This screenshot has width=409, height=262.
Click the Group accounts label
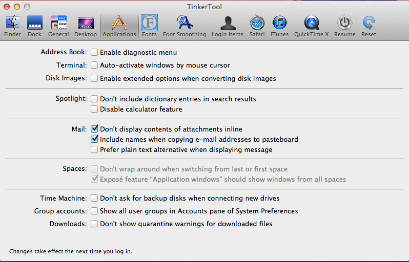60,211
